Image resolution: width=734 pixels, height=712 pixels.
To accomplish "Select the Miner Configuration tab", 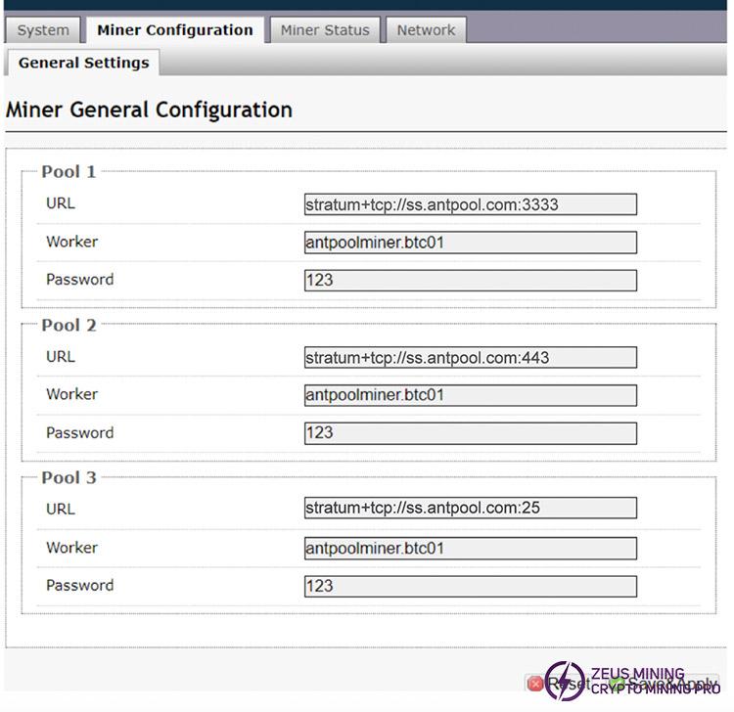I will click(x=174, y=30).
